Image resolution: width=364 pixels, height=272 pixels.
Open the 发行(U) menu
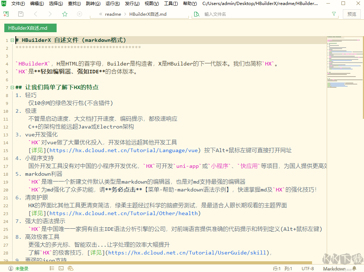point(132,4)
